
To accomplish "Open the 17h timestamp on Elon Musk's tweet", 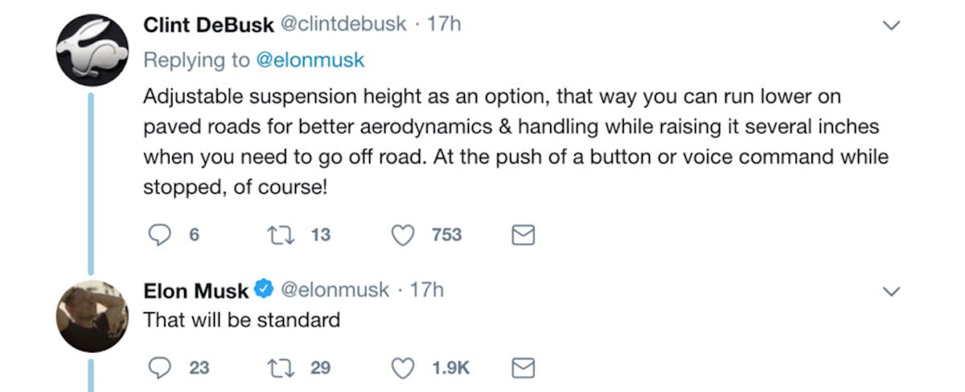I will pos(426,290).
